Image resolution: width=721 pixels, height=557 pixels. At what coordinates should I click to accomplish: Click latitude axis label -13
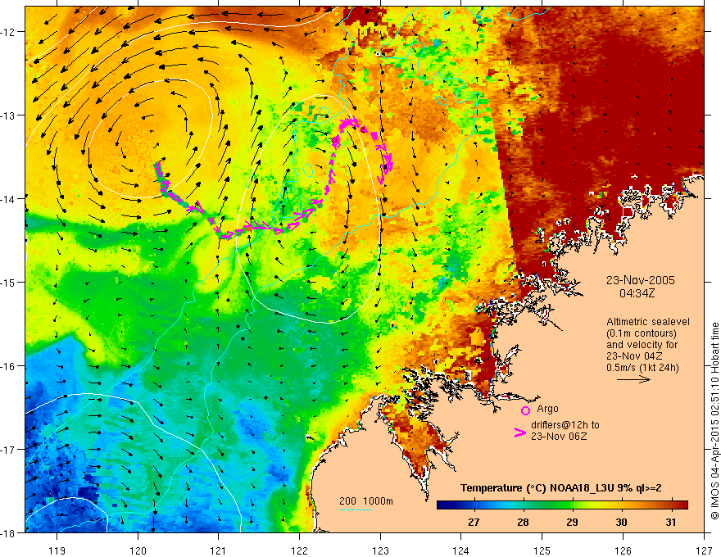8,115
